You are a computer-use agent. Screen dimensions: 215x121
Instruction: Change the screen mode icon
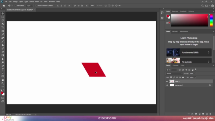tap(3, 102)
